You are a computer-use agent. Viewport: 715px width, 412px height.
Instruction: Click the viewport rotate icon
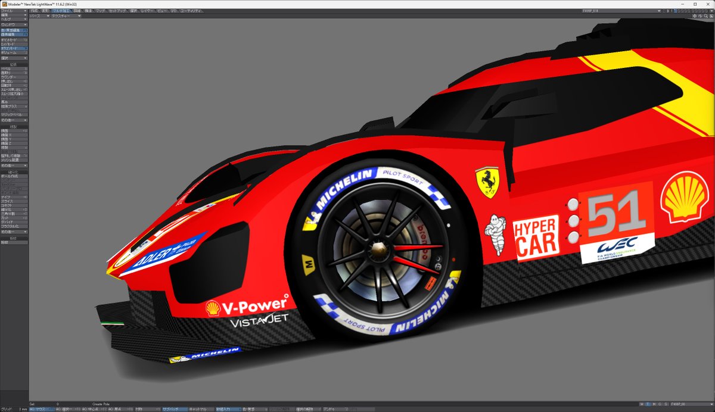point(700,16)
